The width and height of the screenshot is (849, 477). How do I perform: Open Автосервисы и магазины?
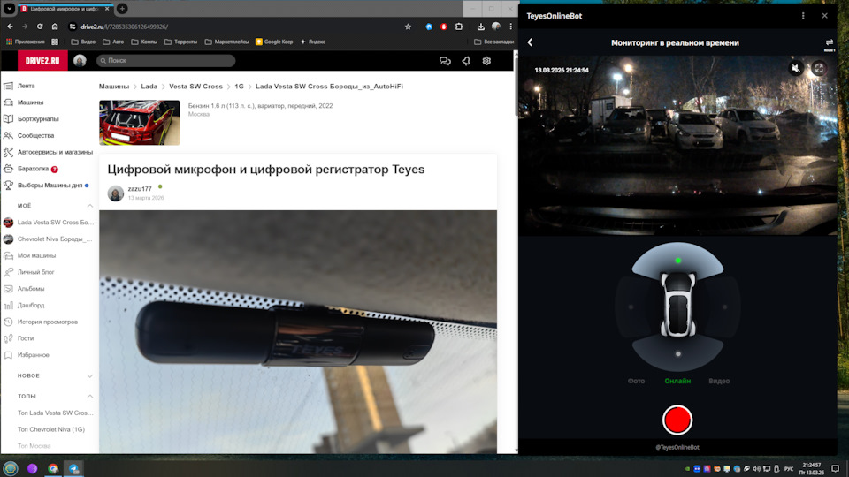click(55, 152)
